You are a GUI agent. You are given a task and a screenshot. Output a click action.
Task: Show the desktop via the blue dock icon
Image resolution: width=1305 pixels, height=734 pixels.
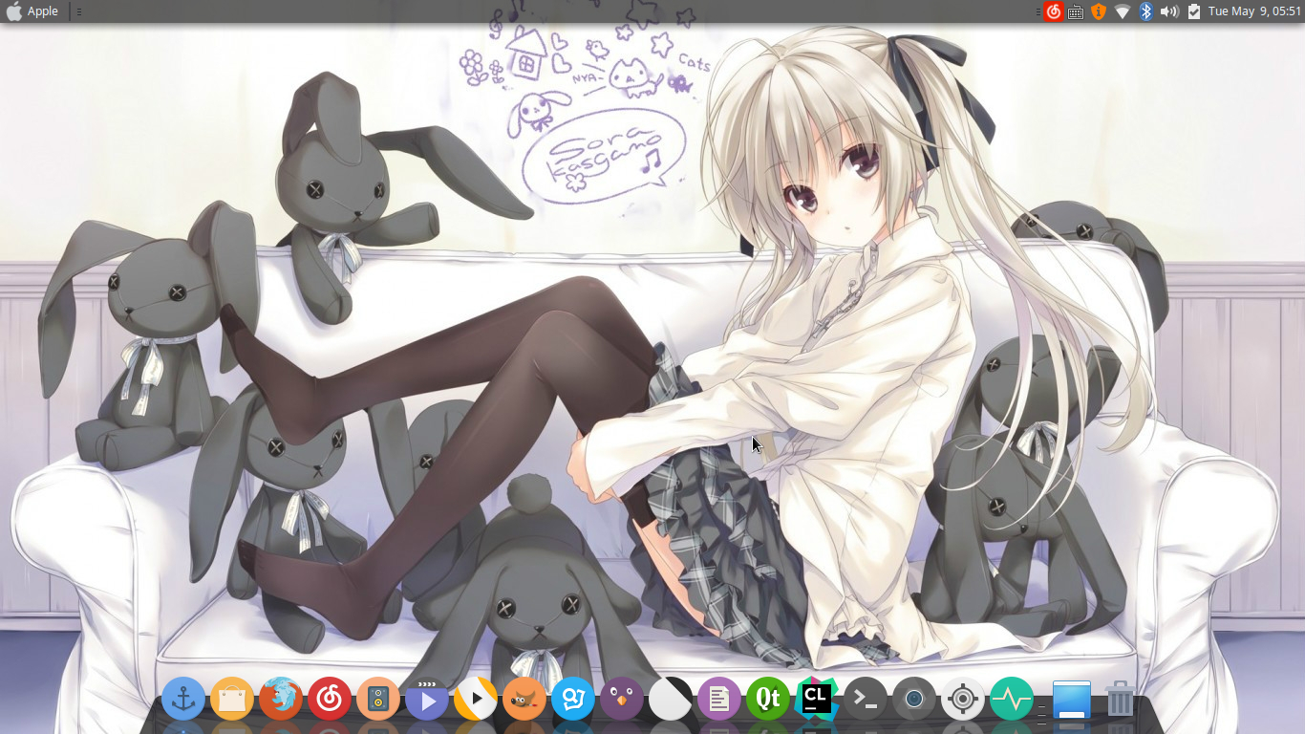click(1071, 700)
